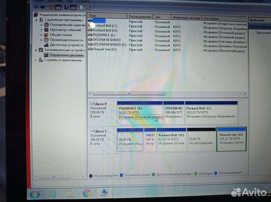This screenshot has height=202, width=271.
Task: Click the Диск 0 label block
Action: point(102,112)
